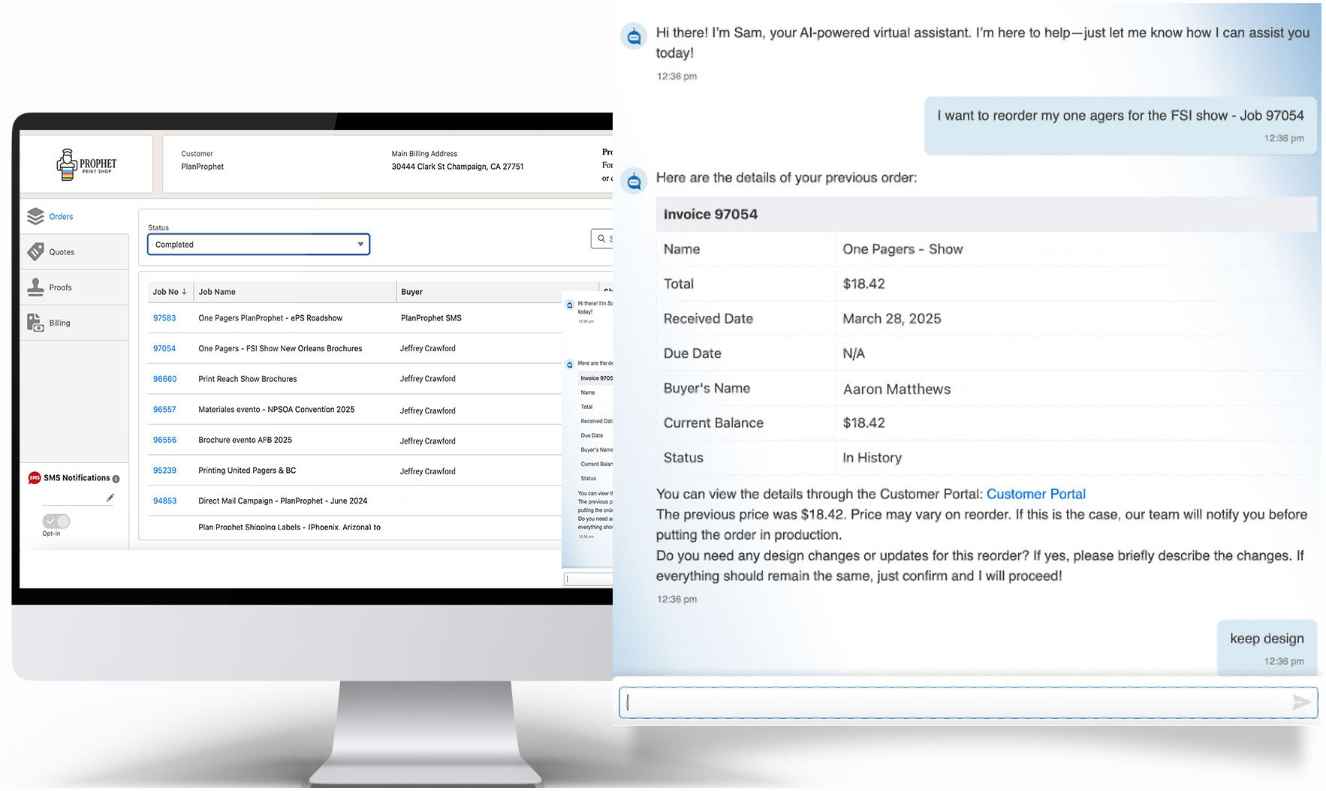Click the Quotes tag icon
The width and height of the screenshot is (1326, 791).
pyautogui.click(x=36, y=251)
